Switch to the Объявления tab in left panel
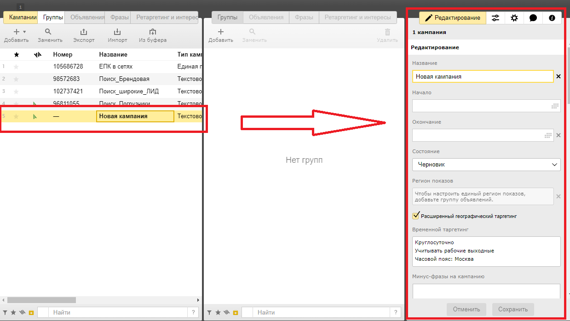Viewport: 570px width, 321px height. pos(87,17)
